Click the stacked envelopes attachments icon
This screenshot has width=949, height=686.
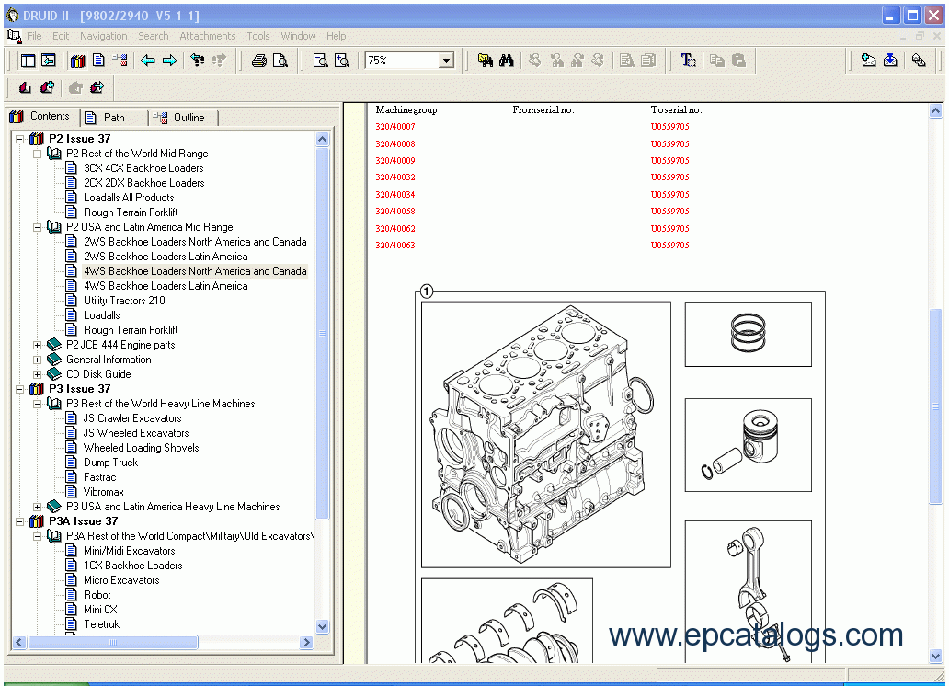919,61
